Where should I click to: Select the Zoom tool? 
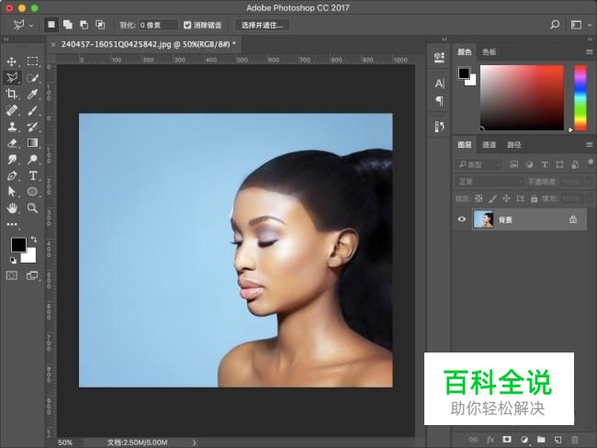32,207
